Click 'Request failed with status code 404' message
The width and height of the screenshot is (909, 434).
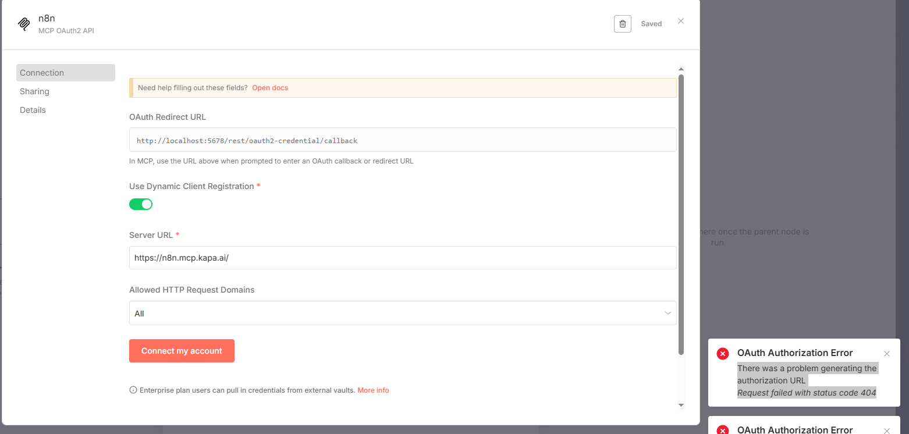tap(807, 393)
